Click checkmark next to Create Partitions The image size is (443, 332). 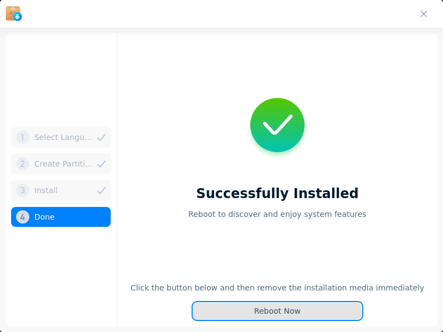101,164
